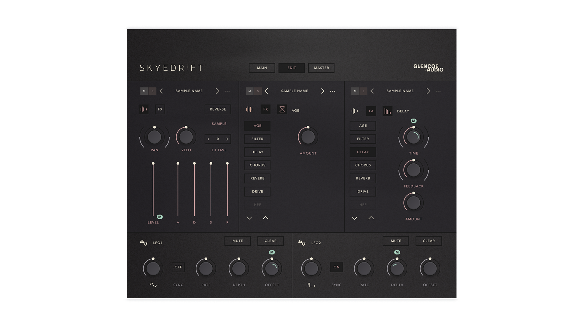Click the LFO2 waveform icon
This screenshot has height=328, width=584.
click(302, 242)
